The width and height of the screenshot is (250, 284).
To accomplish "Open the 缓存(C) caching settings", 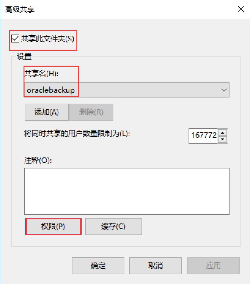I will coord(113,227).
